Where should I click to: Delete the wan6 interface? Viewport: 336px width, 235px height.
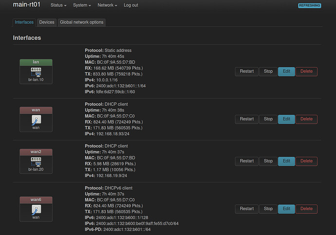(x=306, y=209)
